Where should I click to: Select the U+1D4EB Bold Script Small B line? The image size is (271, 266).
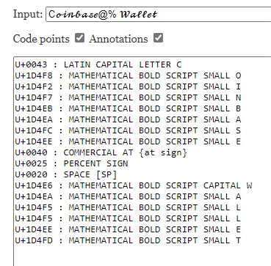[128, 108]
